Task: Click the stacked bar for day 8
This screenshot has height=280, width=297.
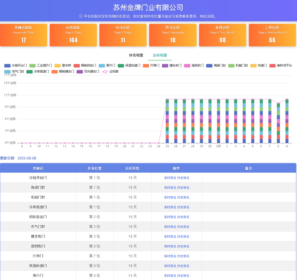Action: (278, 123)
